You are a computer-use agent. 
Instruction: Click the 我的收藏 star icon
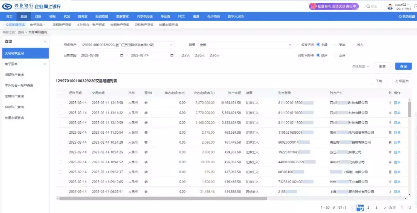pyautogui.click(x=400, y=17)
